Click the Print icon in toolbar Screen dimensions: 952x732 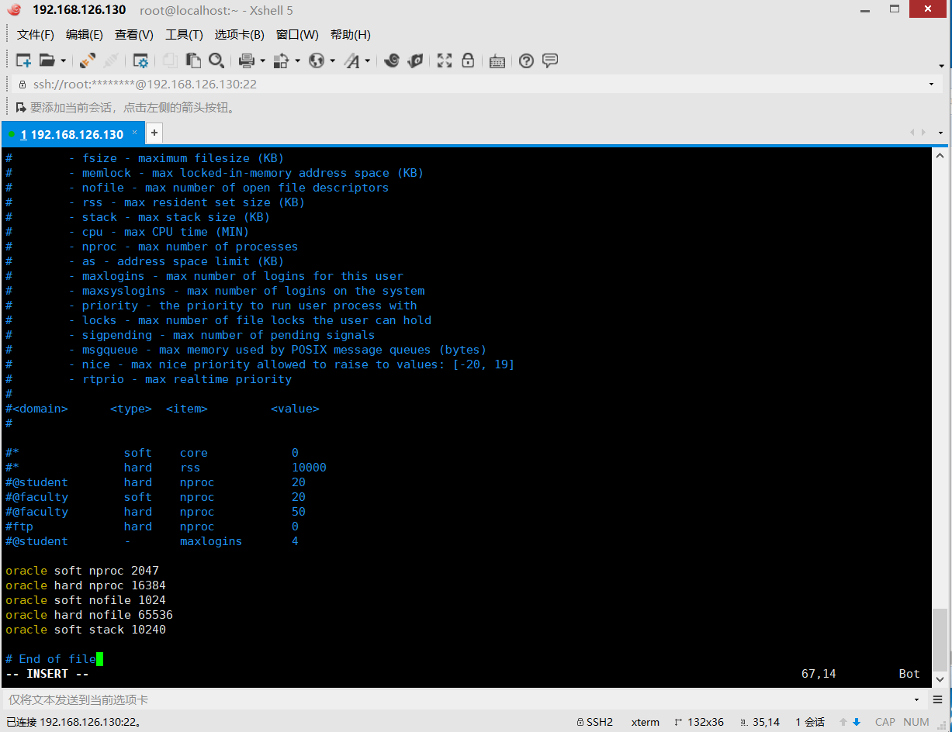(x=247, y=60)
